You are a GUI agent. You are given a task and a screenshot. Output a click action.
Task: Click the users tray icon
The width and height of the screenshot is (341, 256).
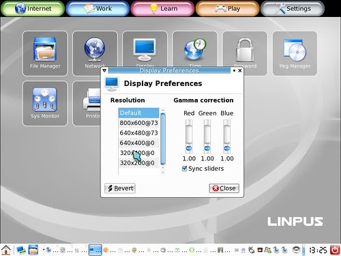pos(267,250)
